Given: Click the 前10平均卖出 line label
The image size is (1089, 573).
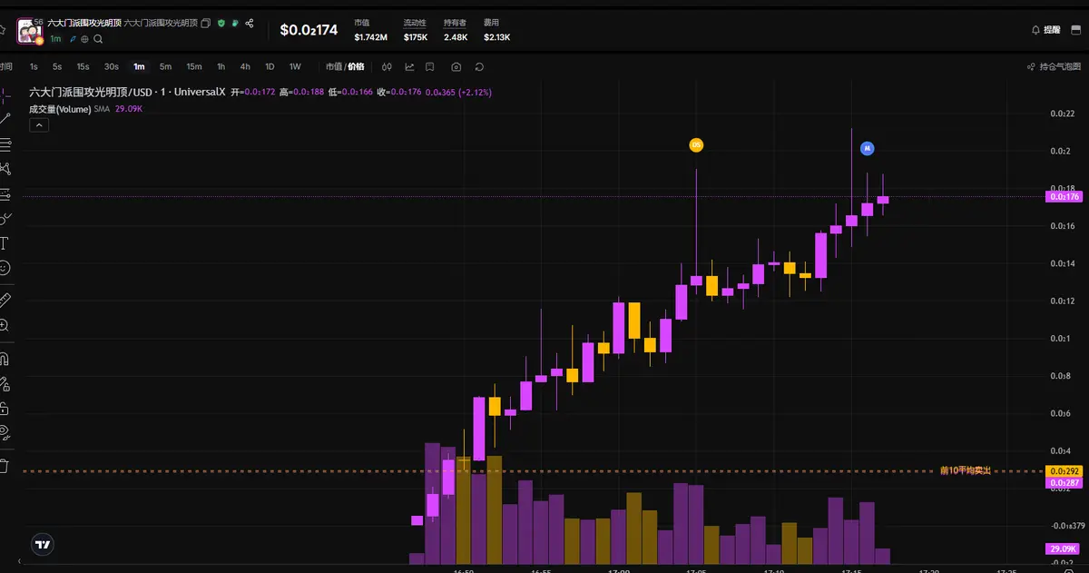Looking at the screenshot, I should click(965, 470).
